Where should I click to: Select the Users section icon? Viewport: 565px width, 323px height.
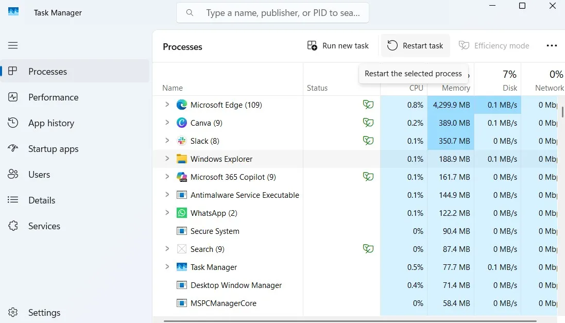pyautogui.click(x=13, y=174)
